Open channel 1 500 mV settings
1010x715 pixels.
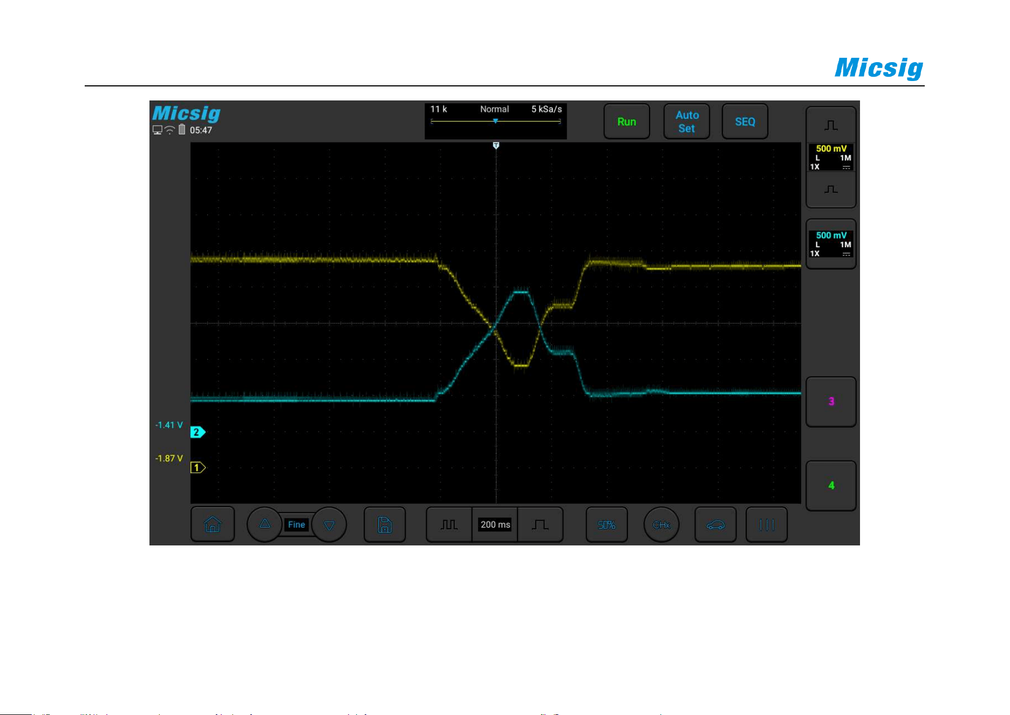831,157
